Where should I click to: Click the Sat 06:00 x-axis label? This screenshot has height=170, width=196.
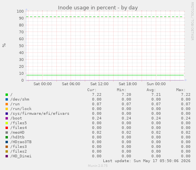71,84
